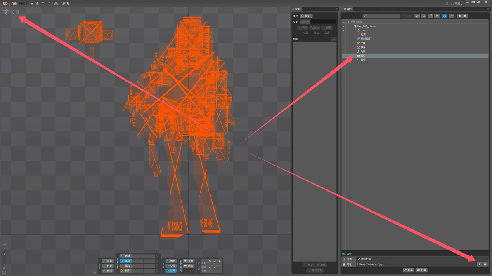Image resolution: width=492 pixels, height=276 pixels.
Task: Toggle attachments filter paperclip icon
Action: point(430,16)
